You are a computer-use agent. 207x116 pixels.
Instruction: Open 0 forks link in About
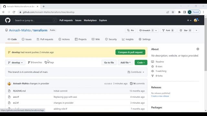(157, 76)
